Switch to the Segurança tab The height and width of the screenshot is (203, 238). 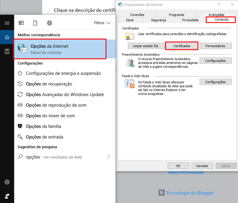[x=158, y=20]
